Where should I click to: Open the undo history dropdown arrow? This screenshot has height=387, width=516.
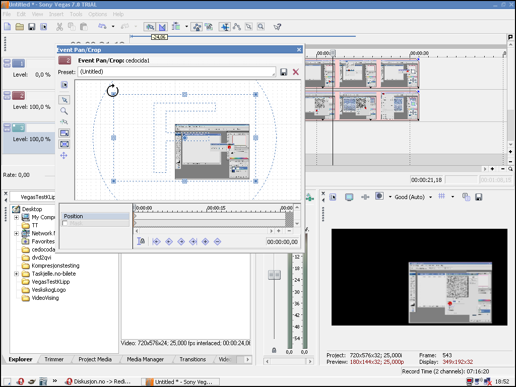coord(113,26)
